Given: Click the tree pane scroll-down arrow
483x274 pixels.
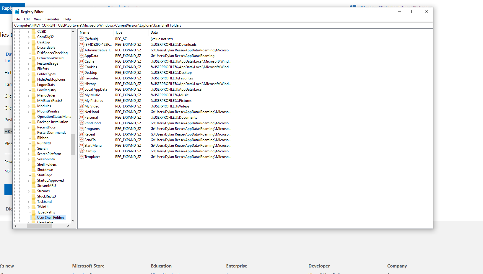Looking at the screenshot, I should pyautogui.click(x=73, y=221).
